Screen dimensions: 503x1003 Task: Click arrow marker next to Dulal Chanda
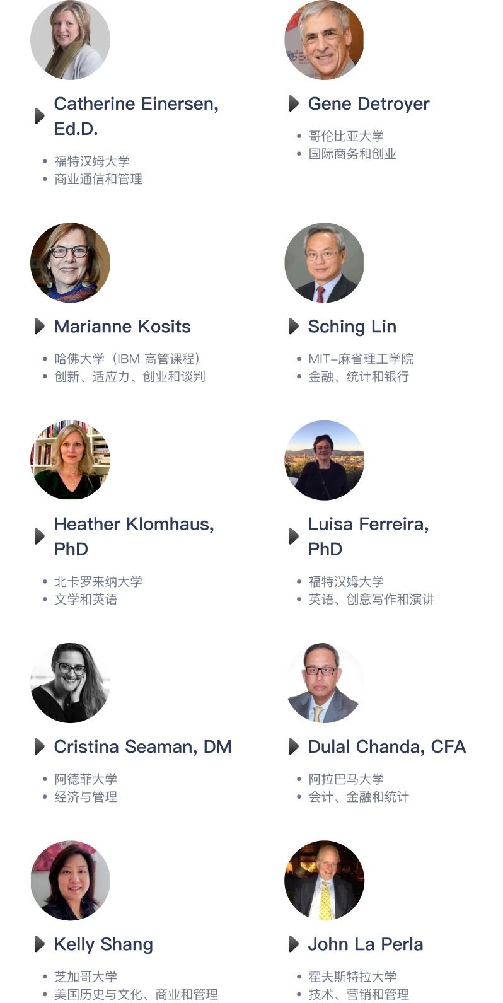coord(293,746)
